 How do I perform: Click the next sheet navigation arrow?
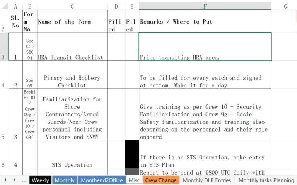14,180
